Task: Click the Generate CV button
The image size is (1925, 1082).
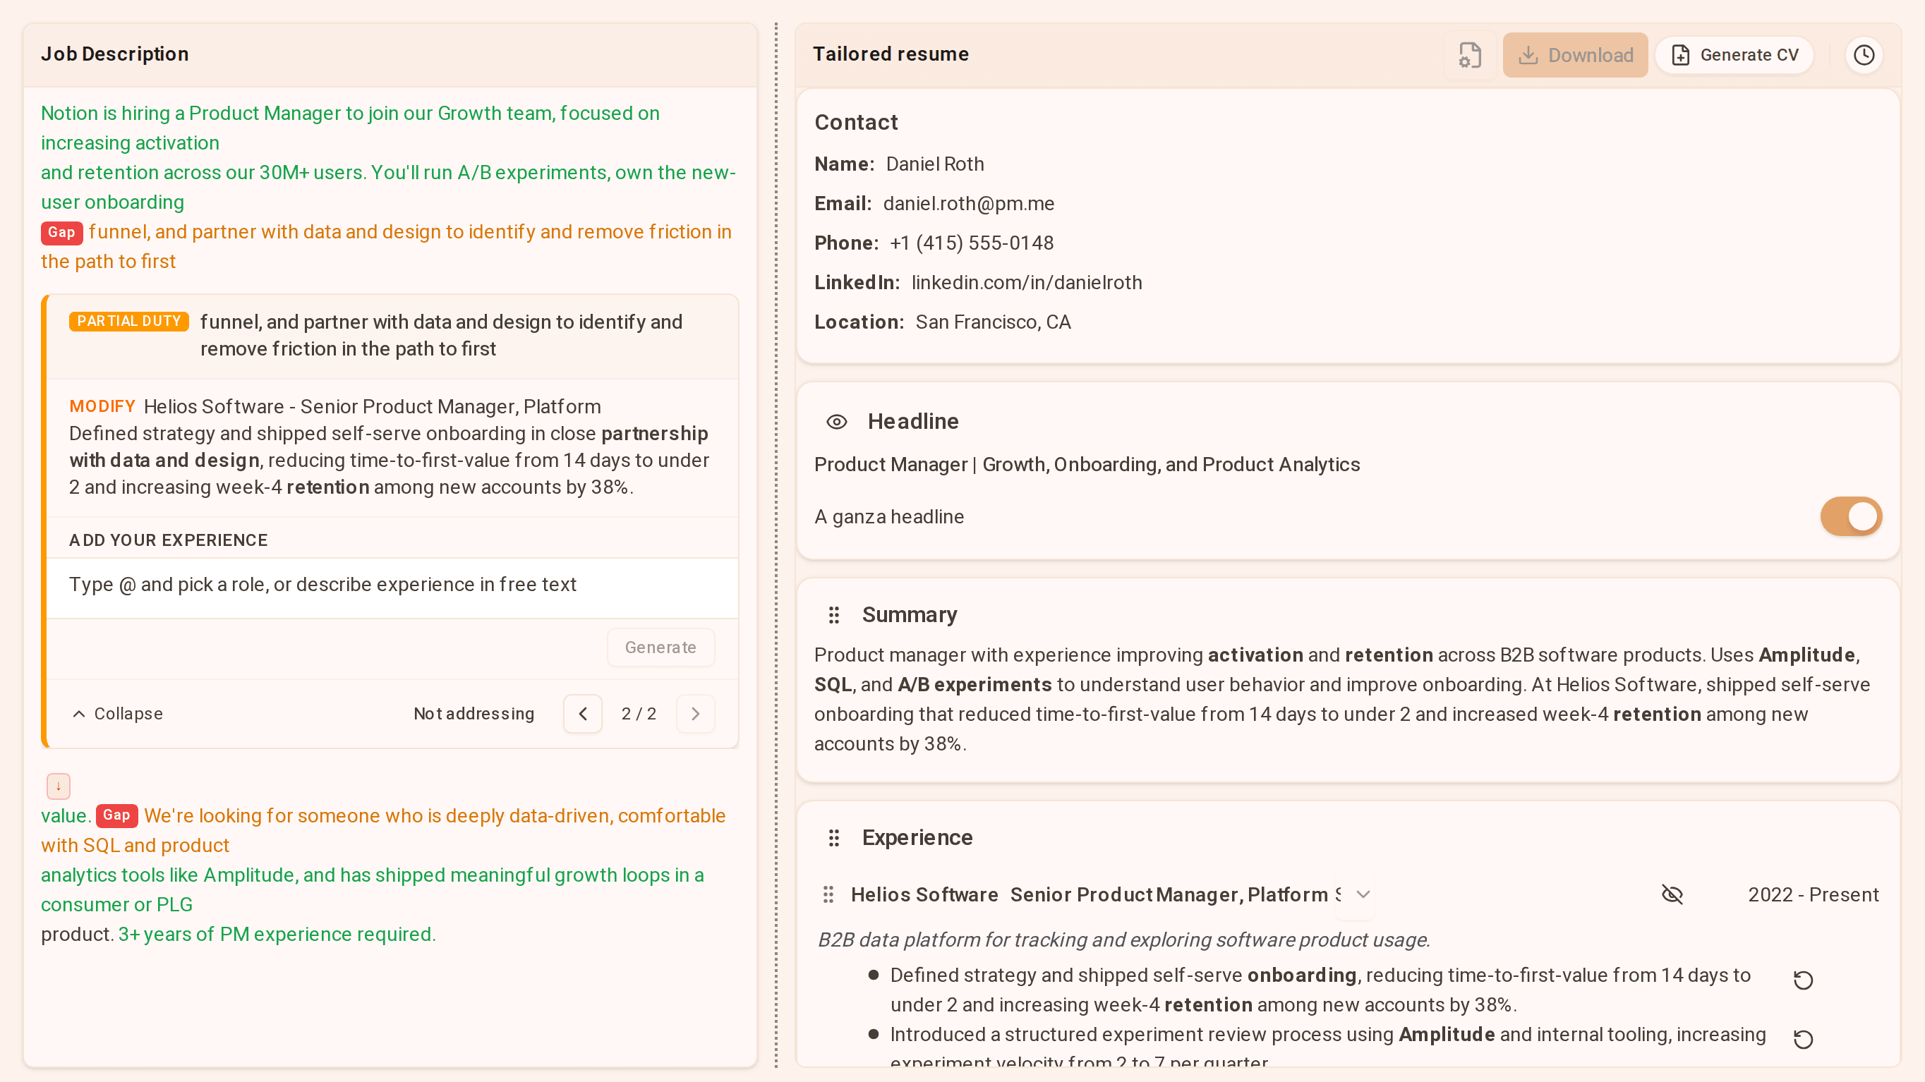Action: pos(1734,55)
